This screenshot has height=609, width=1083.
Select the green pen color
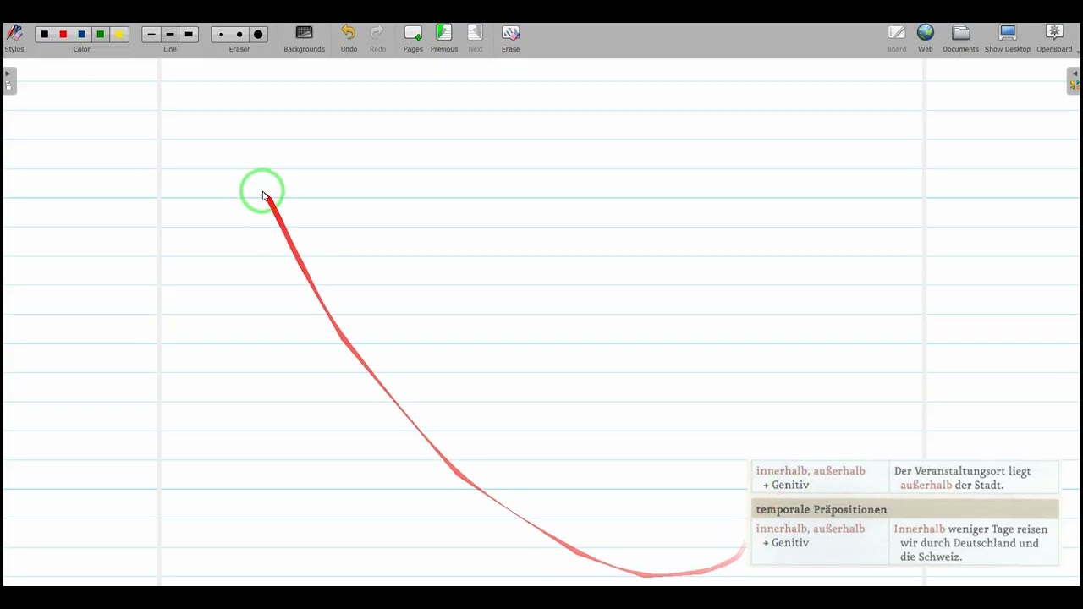[x=101, y=35]
